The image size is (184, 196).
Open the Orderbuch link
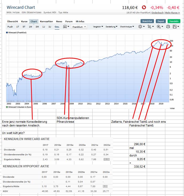click(x=158, y=13)
